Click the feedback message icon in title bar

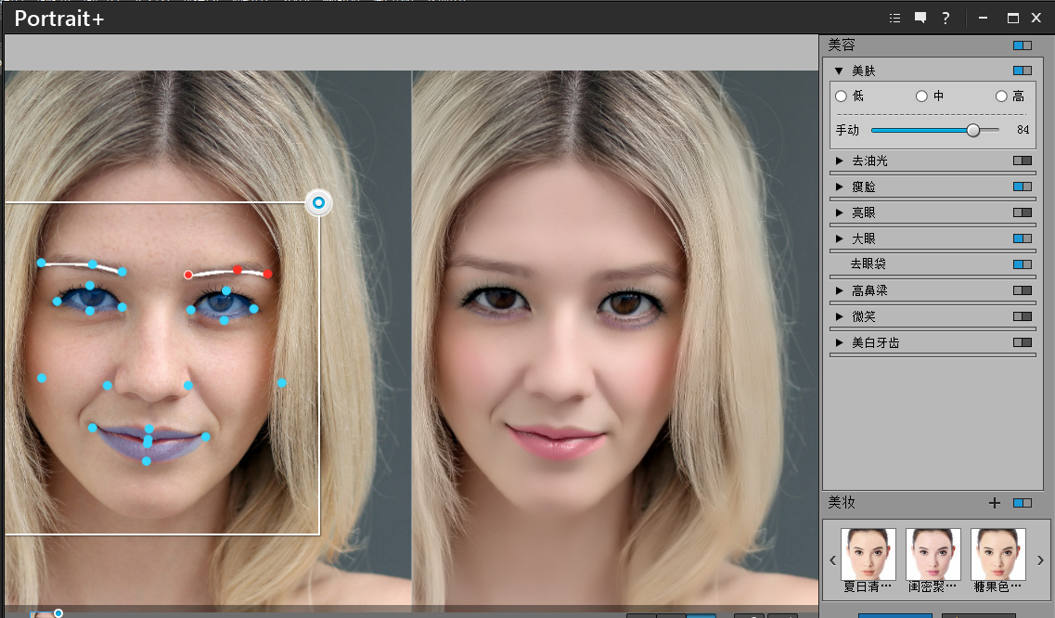pyautogui.click(x=920, y=18)
